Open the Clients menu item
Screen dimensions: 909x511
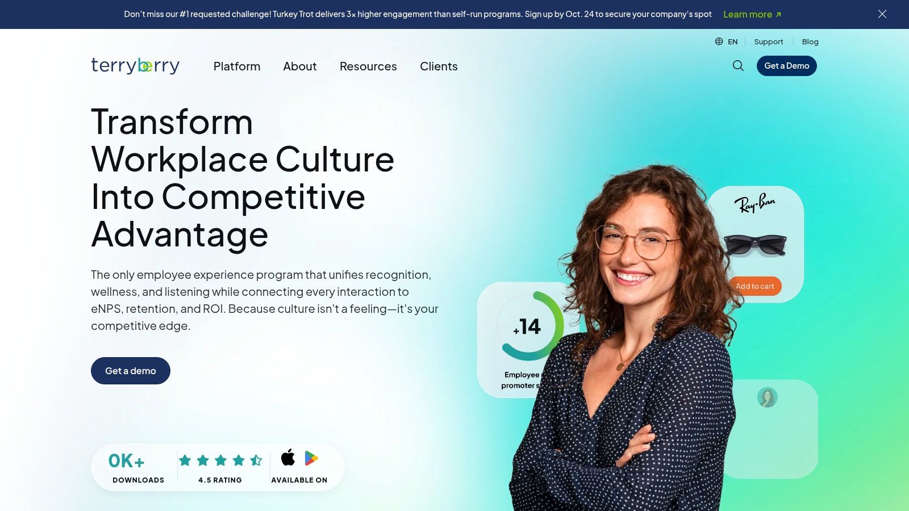pyautogui.click(x=439, y=66)
